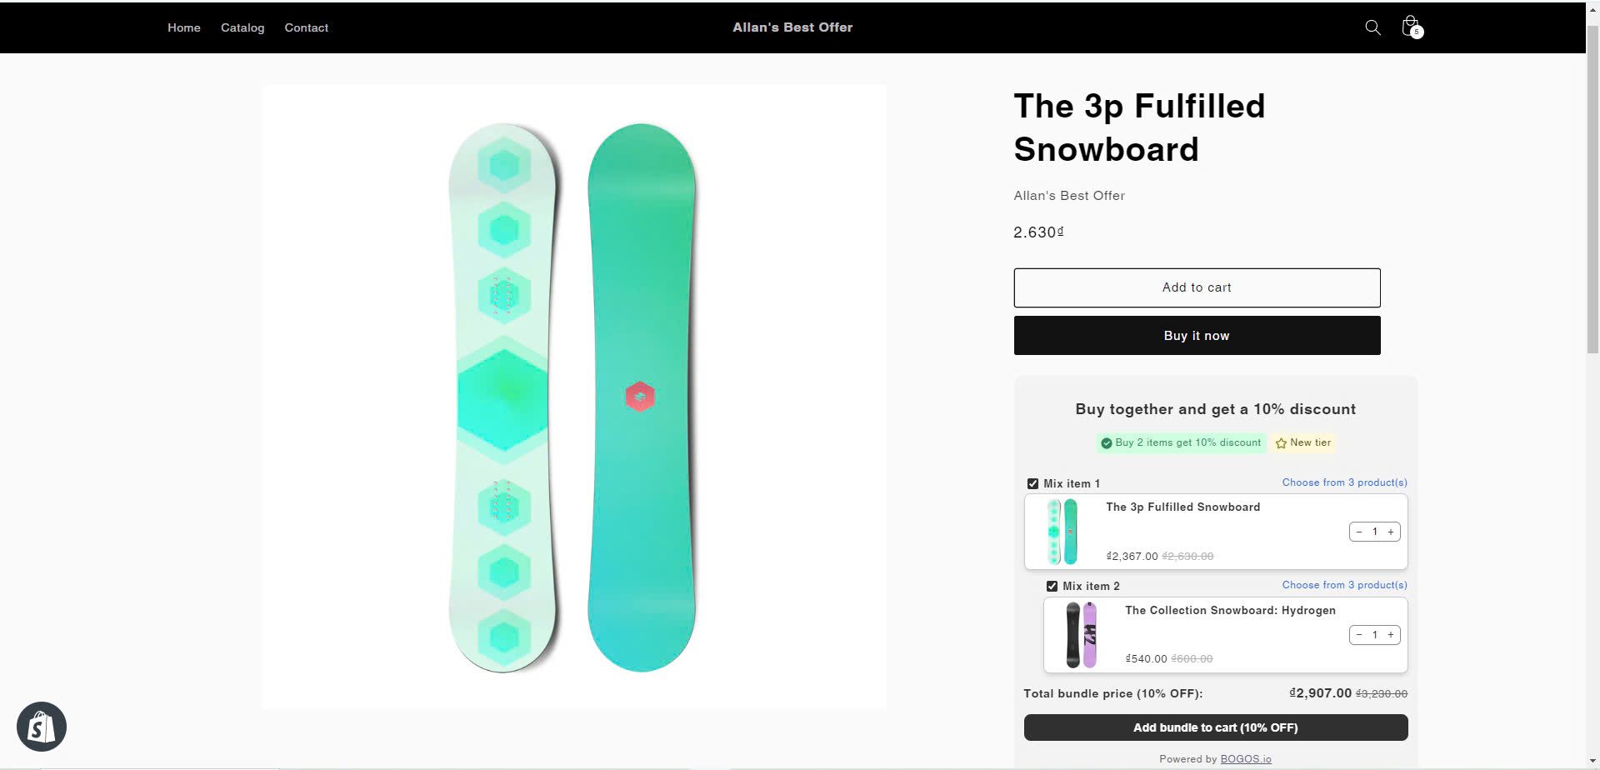Open the search magnifier icon
Image resolution: width=1600 pixels, height=770 pixels.
click(x=1372, y=27)
